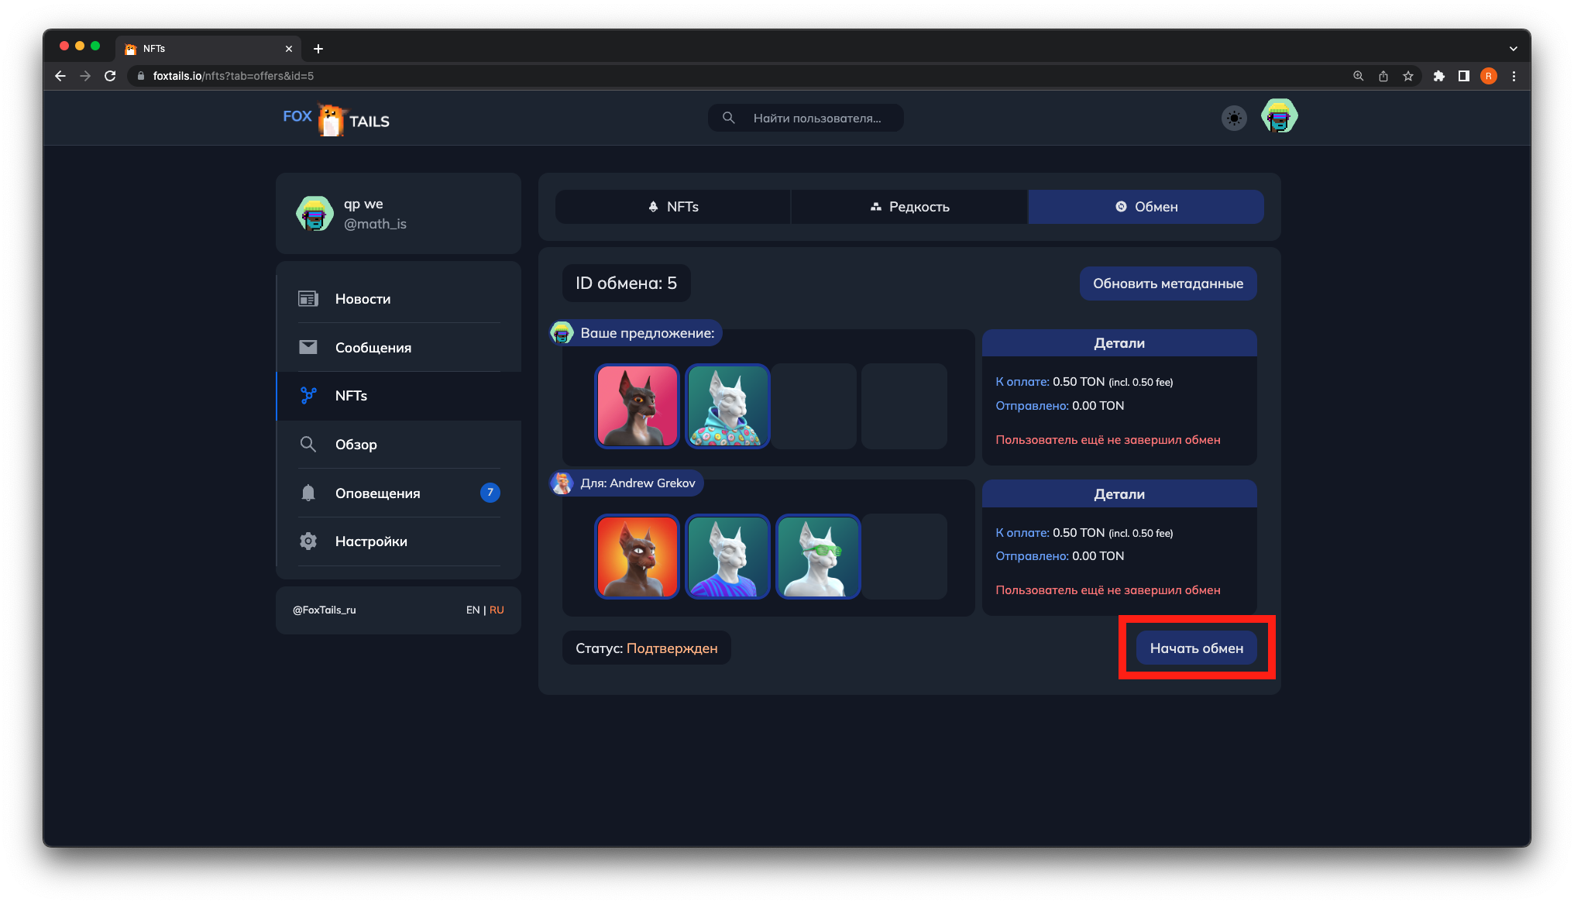This screenshot has height=904, width=1574.
Task: Switch to the Редкость tab
Action: [x=909, y=207]
